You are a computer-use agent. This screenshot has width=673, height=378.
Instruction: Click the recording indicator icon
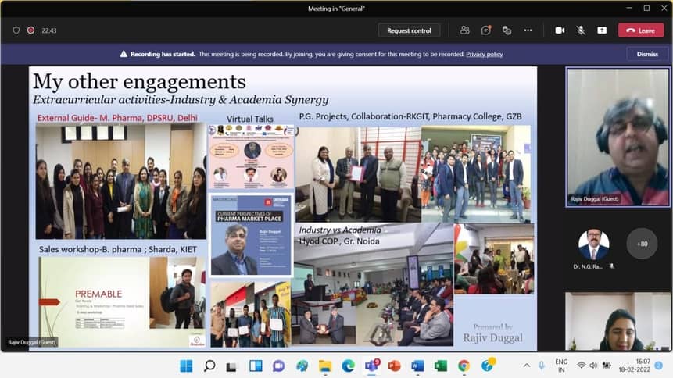pos(31,30)
